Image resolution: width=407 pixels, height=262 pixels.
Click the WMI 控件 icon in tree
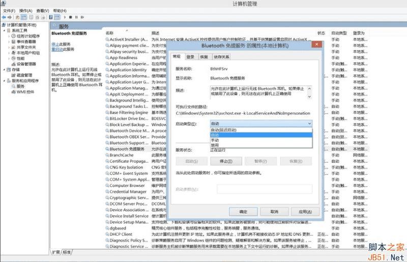pos(14,92)
